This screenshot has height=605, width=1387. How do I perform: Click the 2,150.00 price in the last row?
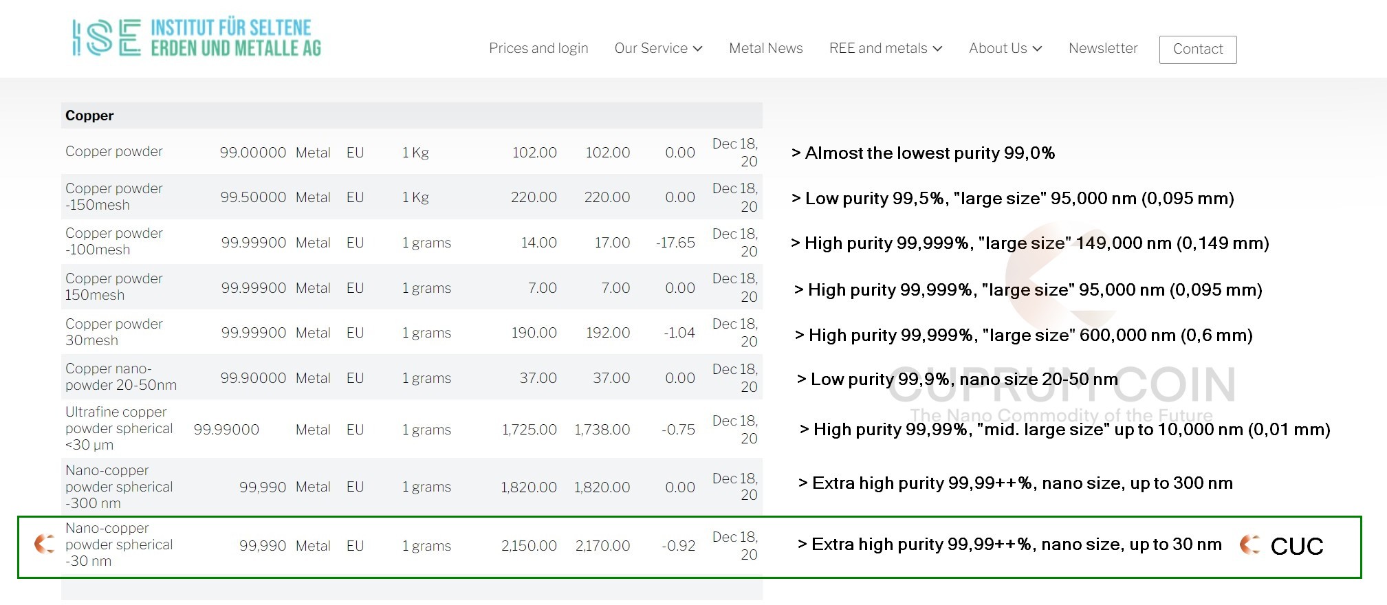point(528,546)
